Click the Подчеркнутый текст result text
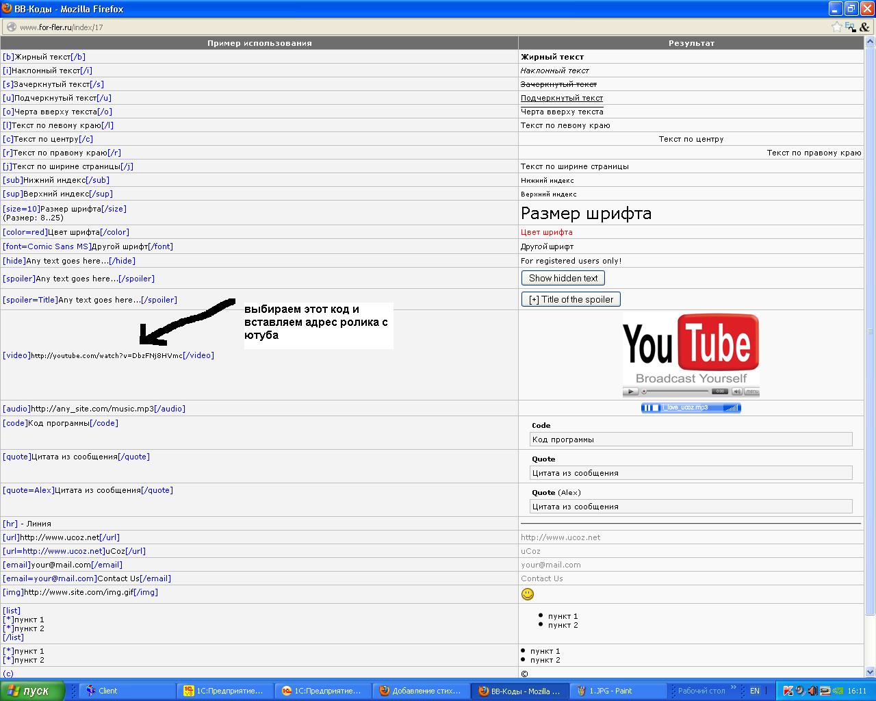 click(x=562, y=98)
